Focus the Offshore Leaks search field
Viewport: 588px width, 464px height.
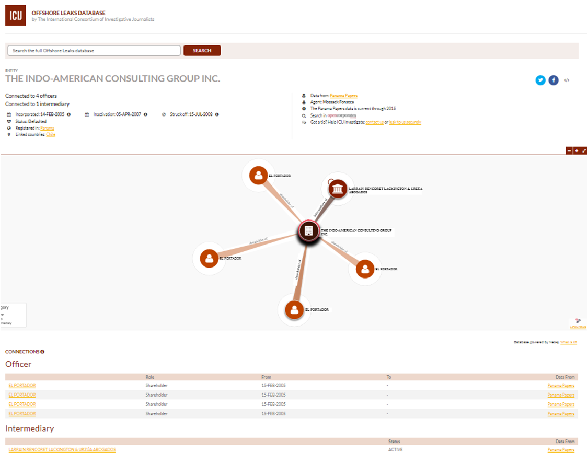point(94,51)
